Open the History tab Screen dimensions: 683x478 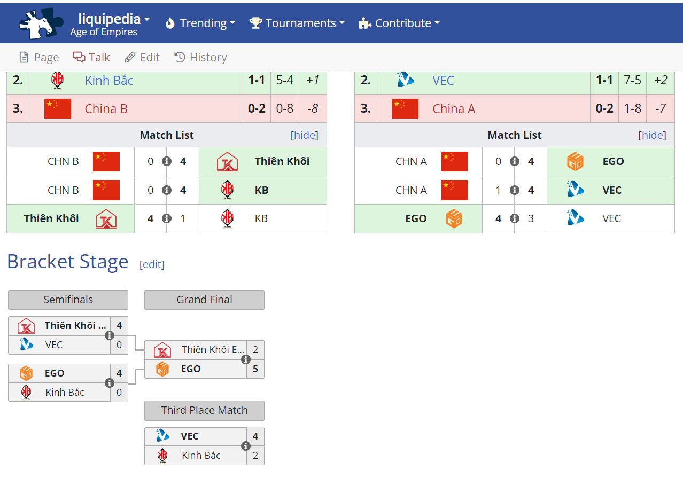coord(201,58)
